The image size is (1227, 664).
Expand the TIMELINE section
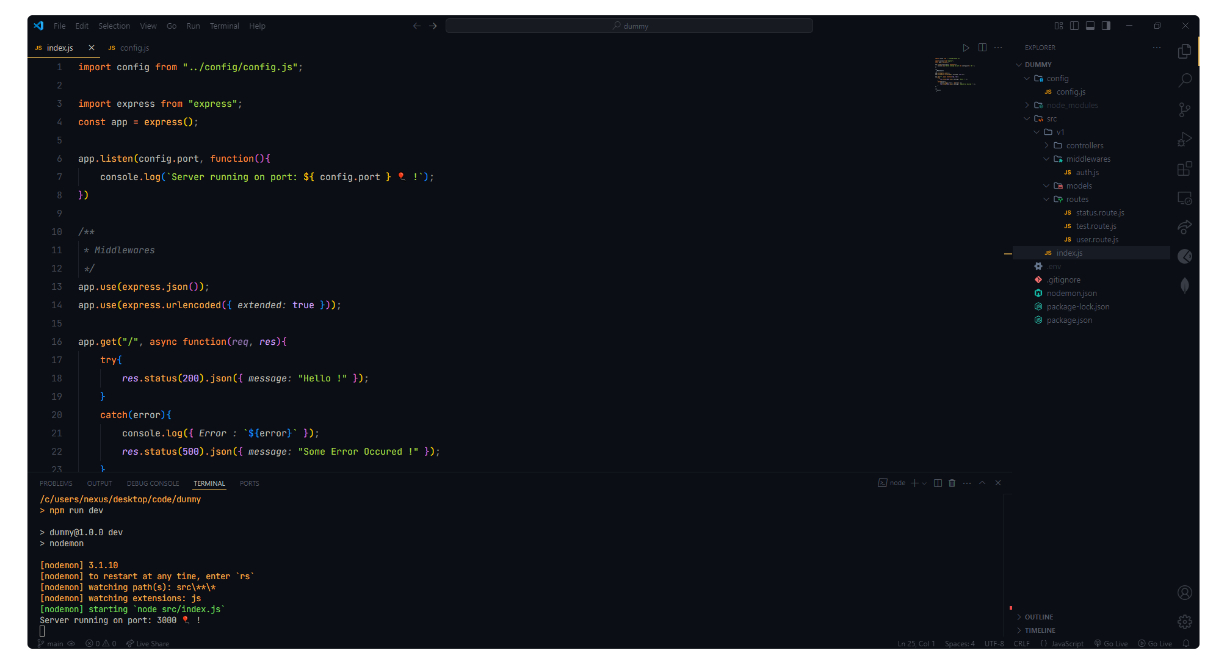[x=1019, y=630]
